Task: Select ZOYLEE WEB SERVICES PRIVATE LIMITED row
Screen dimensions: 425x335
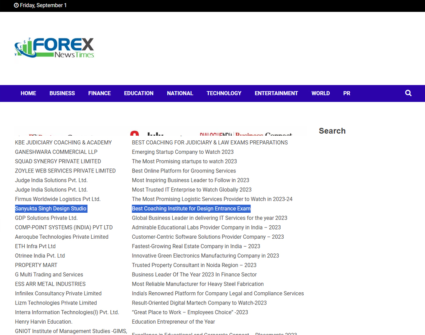Action: pyautogui.click(x=65, y=171)
